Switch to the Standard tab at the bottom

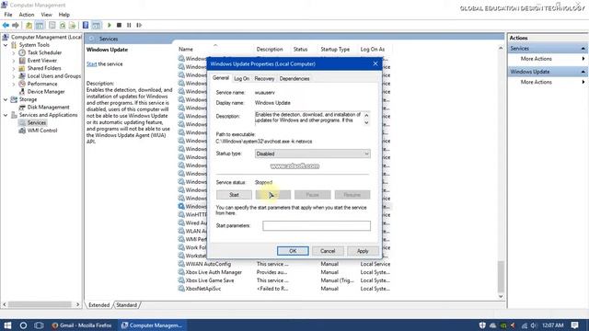click(x=127, y=305)
